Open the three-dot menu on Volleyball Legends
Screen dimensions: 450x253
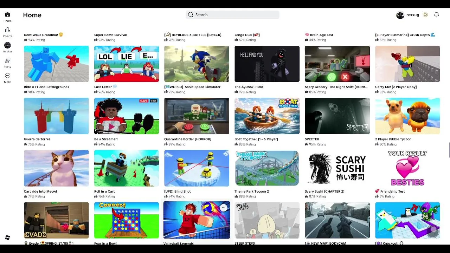[x=224, y=208]
